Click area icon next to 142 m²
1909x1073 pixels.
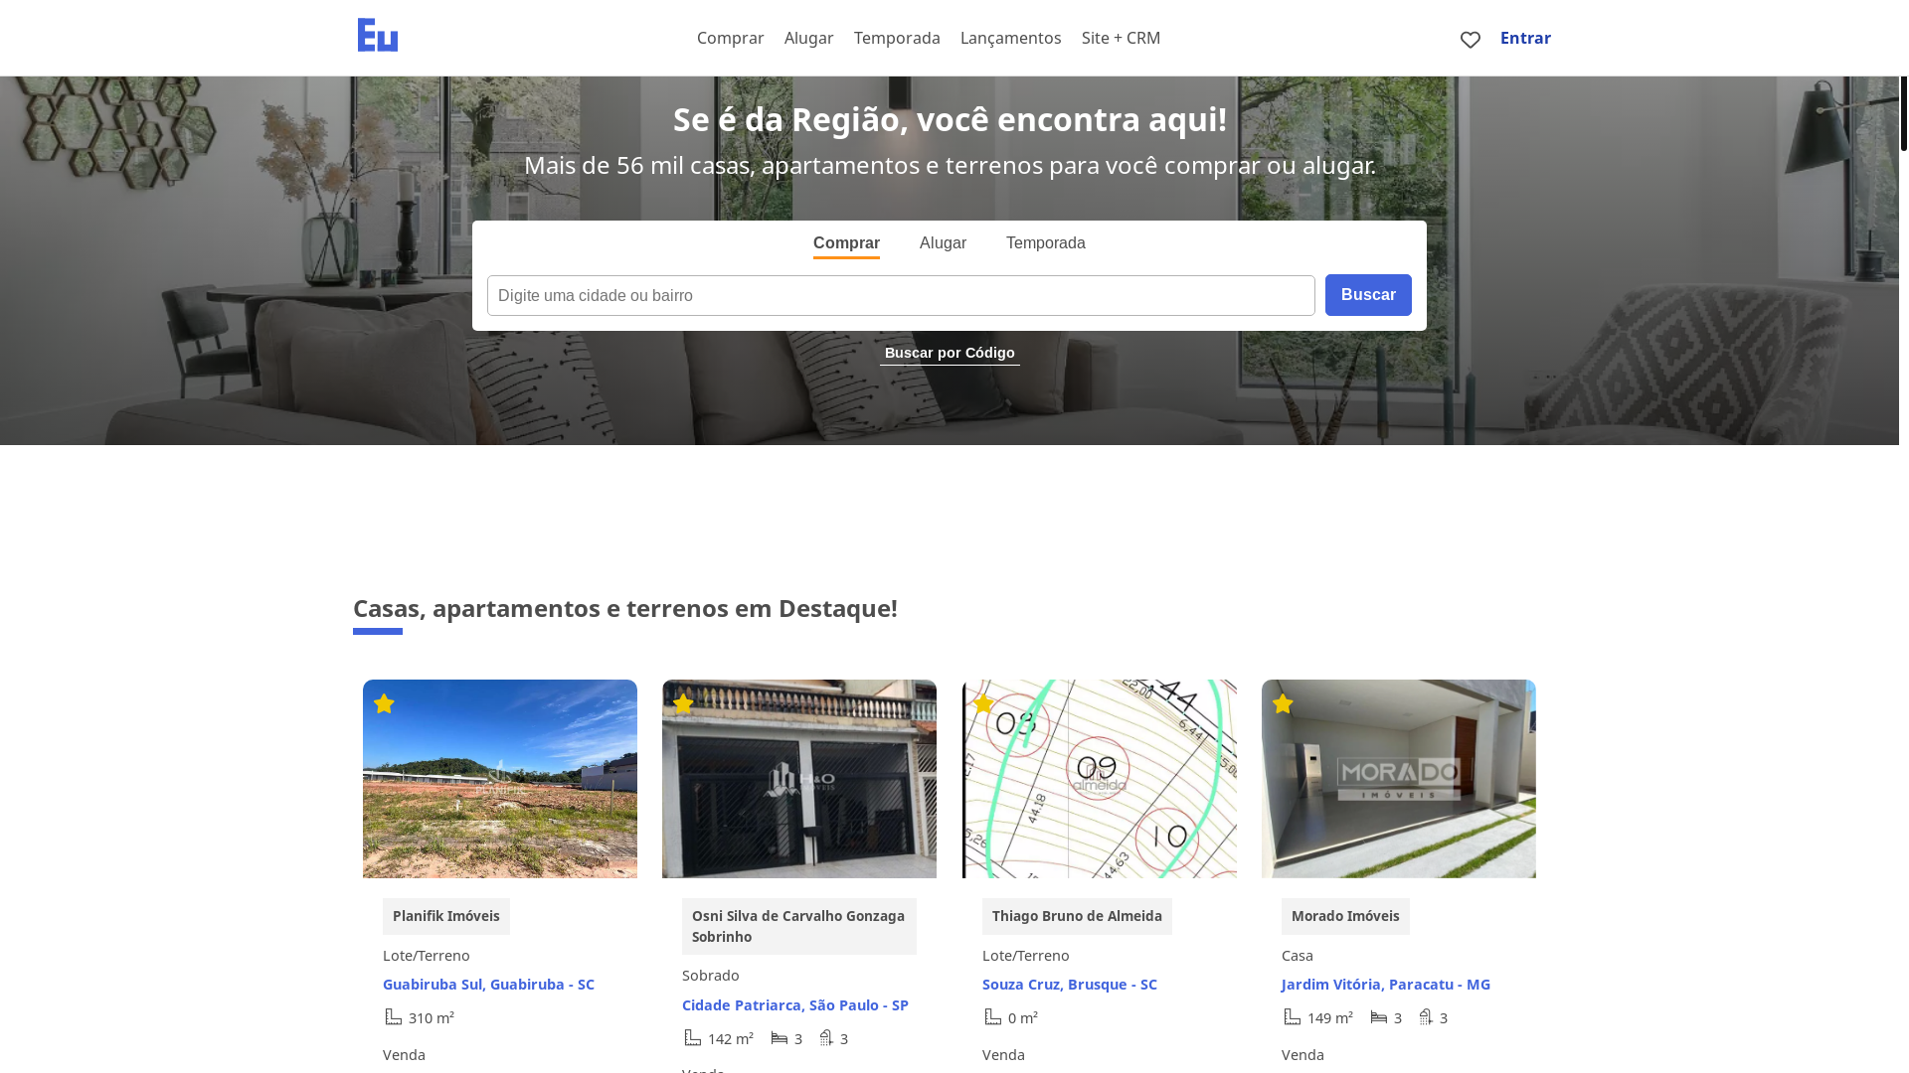tap(693, 1037)
